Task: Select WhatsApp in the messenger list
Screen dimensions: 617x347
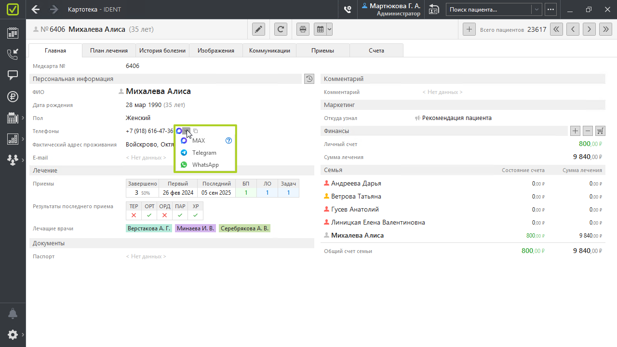Action: click(x=205, y=165)
